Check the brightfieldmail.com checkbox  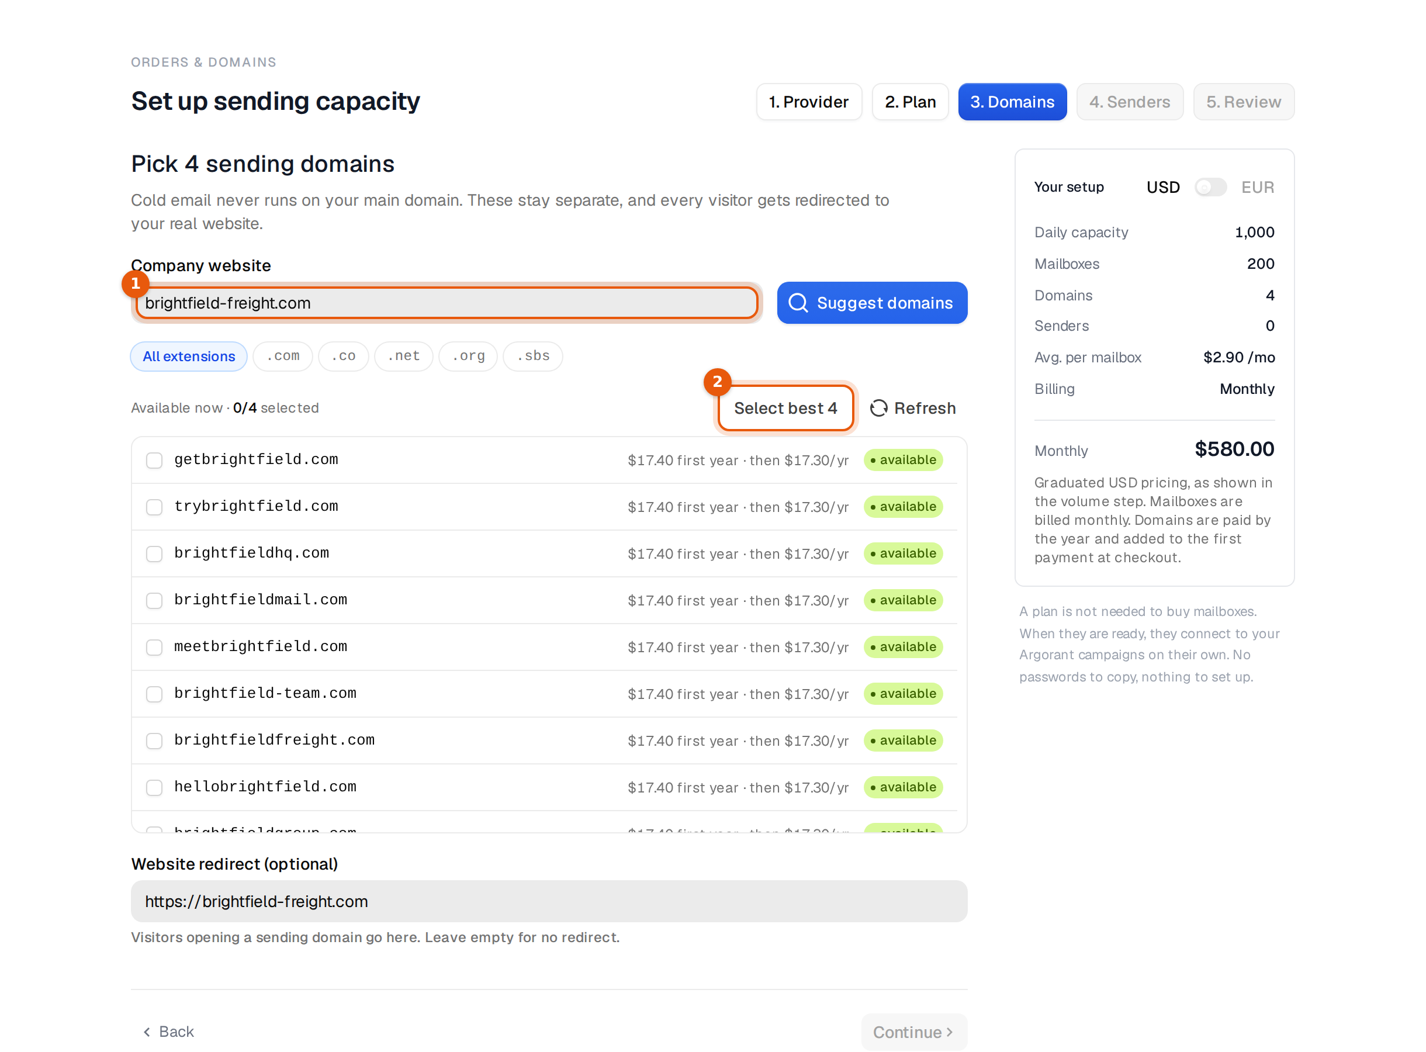[154, 600]
